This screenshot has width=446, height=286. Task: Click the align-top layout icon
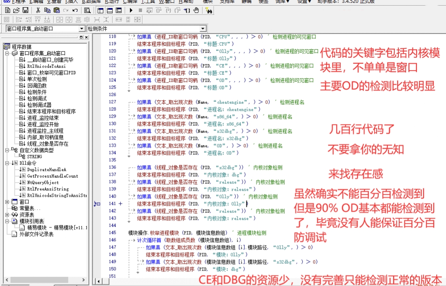[38, 20]
